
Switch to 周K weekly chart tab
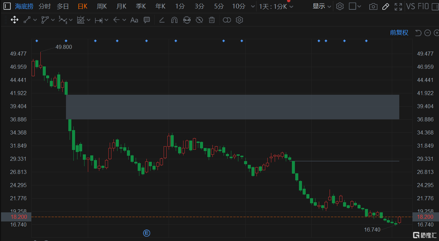tap(102, 6)
